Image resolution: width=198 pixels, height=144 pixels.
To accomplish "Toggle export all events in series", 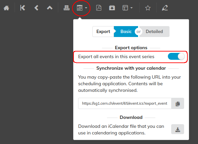I will click(176, 56).
